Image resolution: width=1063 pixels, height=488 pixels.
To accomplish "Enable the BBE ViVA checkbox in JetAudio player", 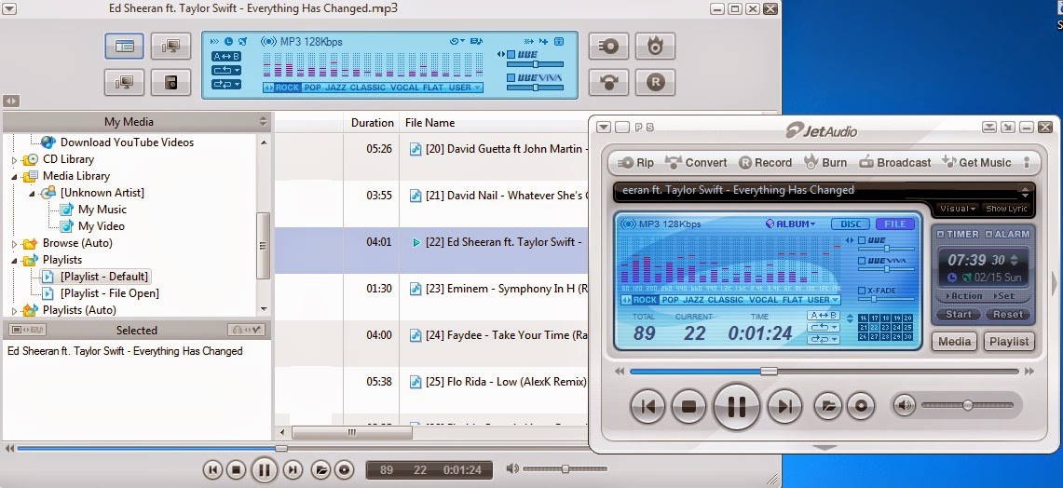I will [862, 260].
